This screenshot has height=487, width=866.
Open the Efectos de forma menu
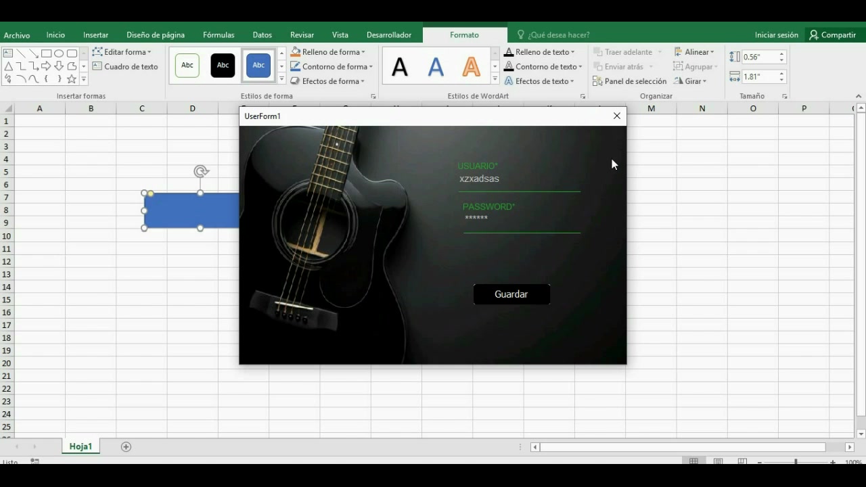point(331,81)
